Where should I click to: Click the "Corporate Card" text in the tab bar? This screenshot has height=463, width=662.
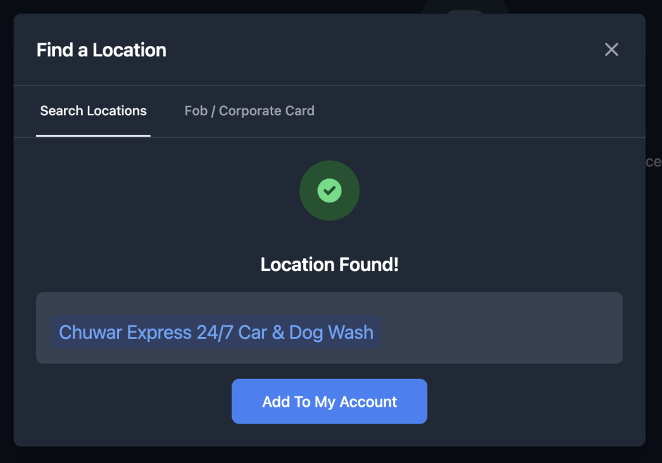click(x=266, y=111)
